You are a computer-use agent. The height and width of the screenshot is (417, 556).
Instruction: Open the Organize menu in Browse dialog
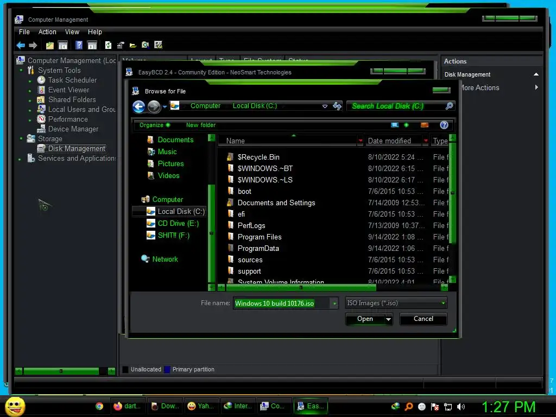pyautogui.click(x=155, y=125)
